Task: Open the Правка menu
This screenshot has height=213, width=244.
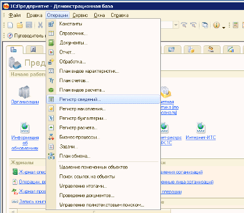Action: (x=35, y=15)
